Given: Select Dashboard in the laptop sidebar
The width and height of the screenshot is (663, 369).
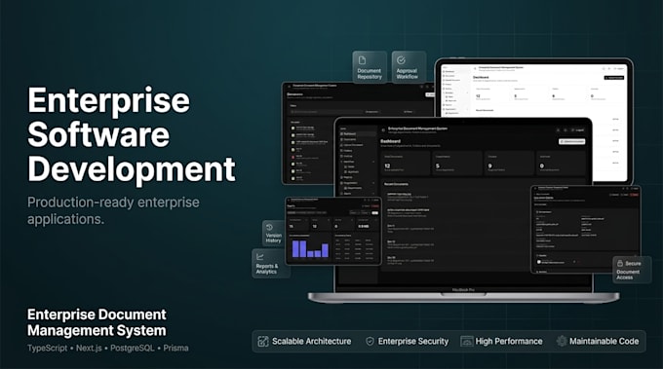Looking at the screenshot, I should (358, 133).
